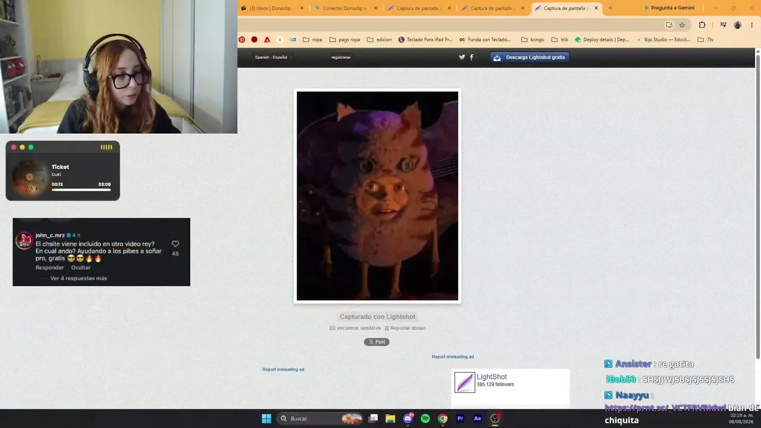Launch File Explorer from the taskbar
761x428 pixels.
391,418
